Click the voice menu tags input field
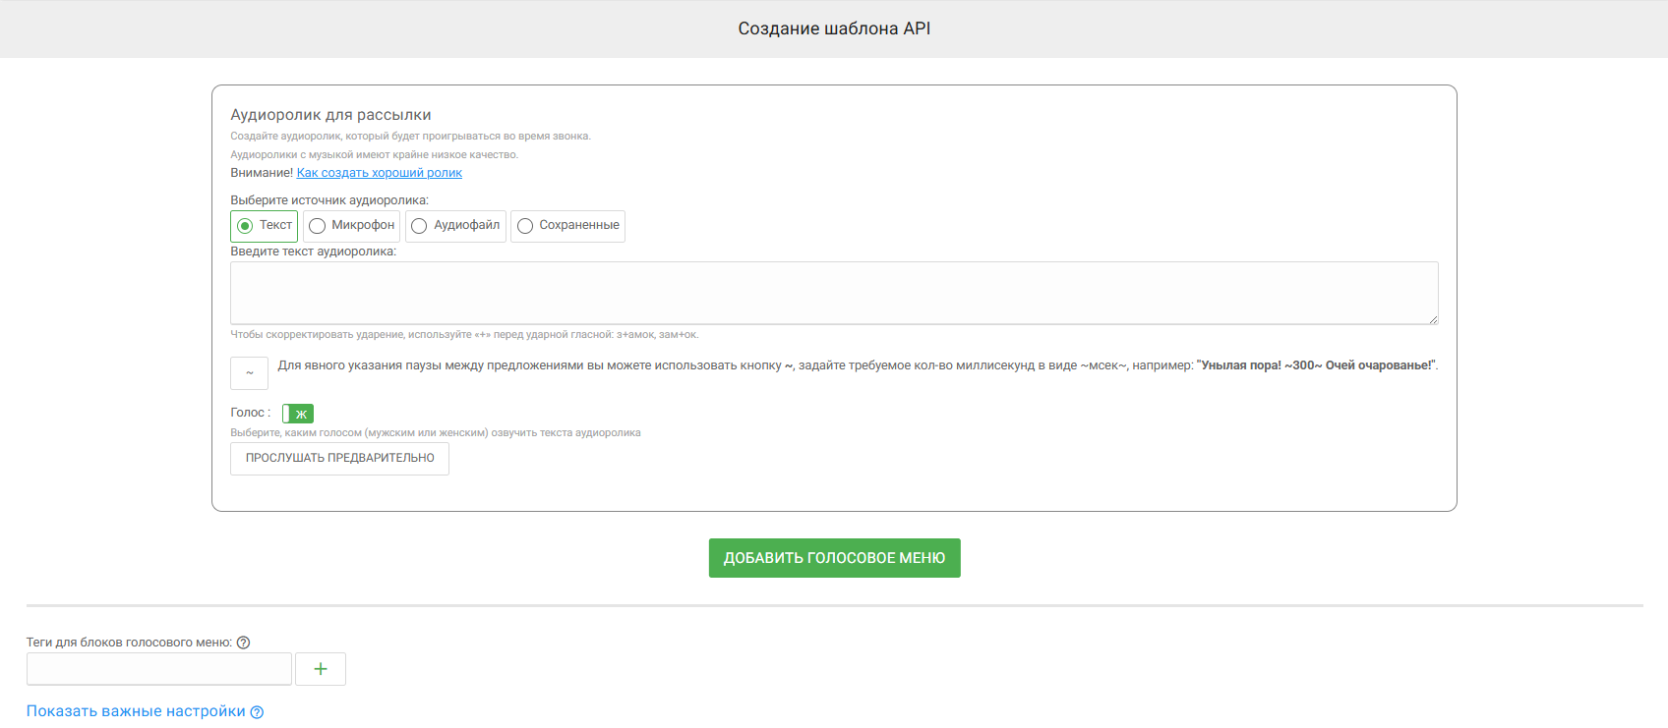1668x728 pixels. pos(159,669)
